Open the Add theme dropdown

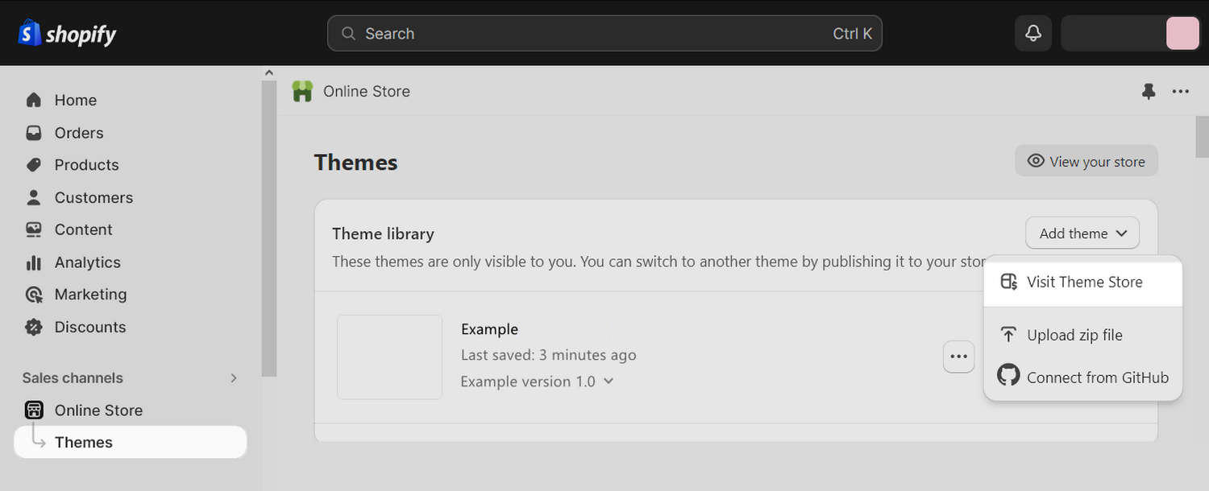1082,233
